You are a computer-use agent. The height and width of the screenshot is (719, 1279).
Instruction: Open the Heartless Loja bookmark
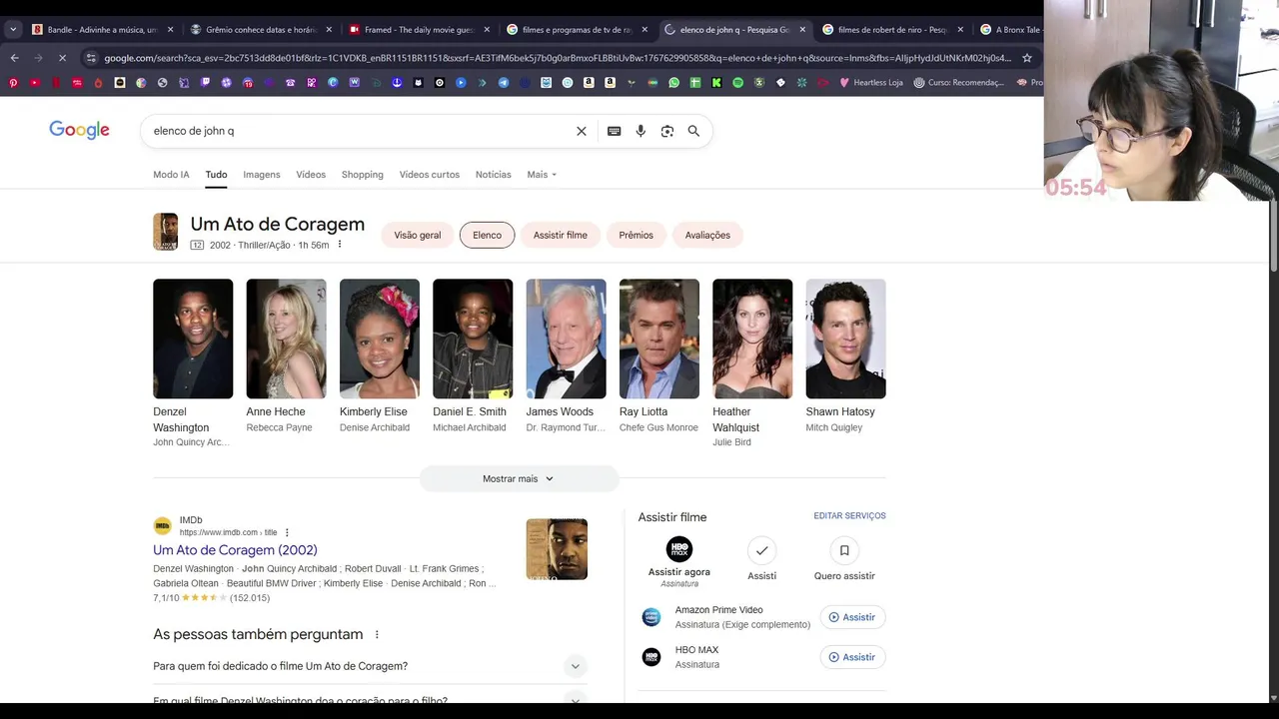point(870,83)
